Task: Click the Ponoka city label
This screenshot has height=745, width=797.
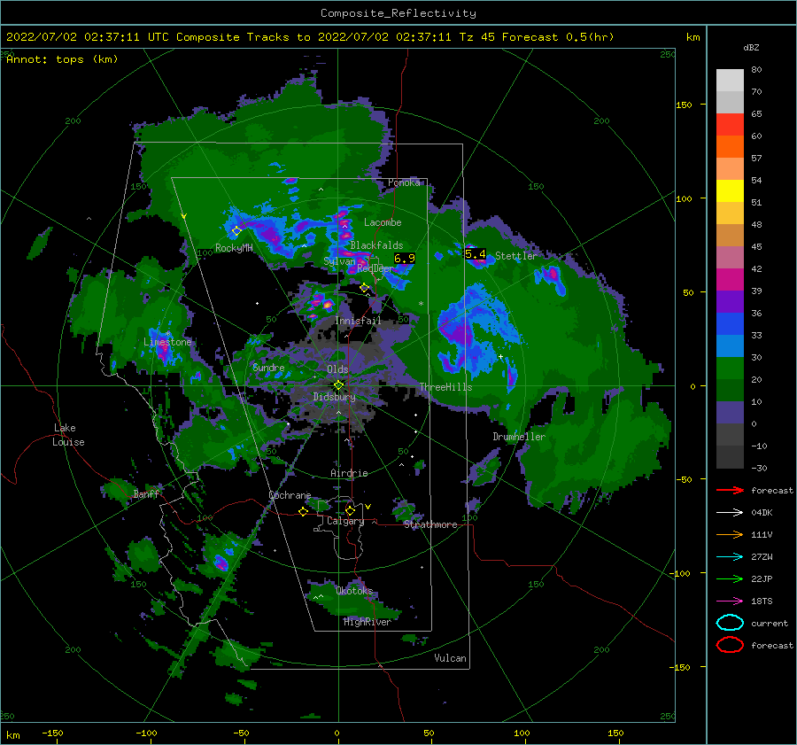Action: coord(404,182)
